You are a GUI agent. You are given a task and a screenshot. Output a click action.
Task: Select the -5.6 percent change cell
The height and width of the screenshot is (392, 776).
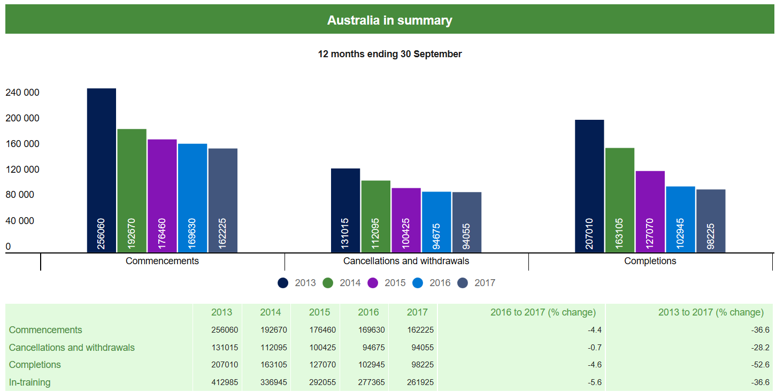click(x=595, y=382)
